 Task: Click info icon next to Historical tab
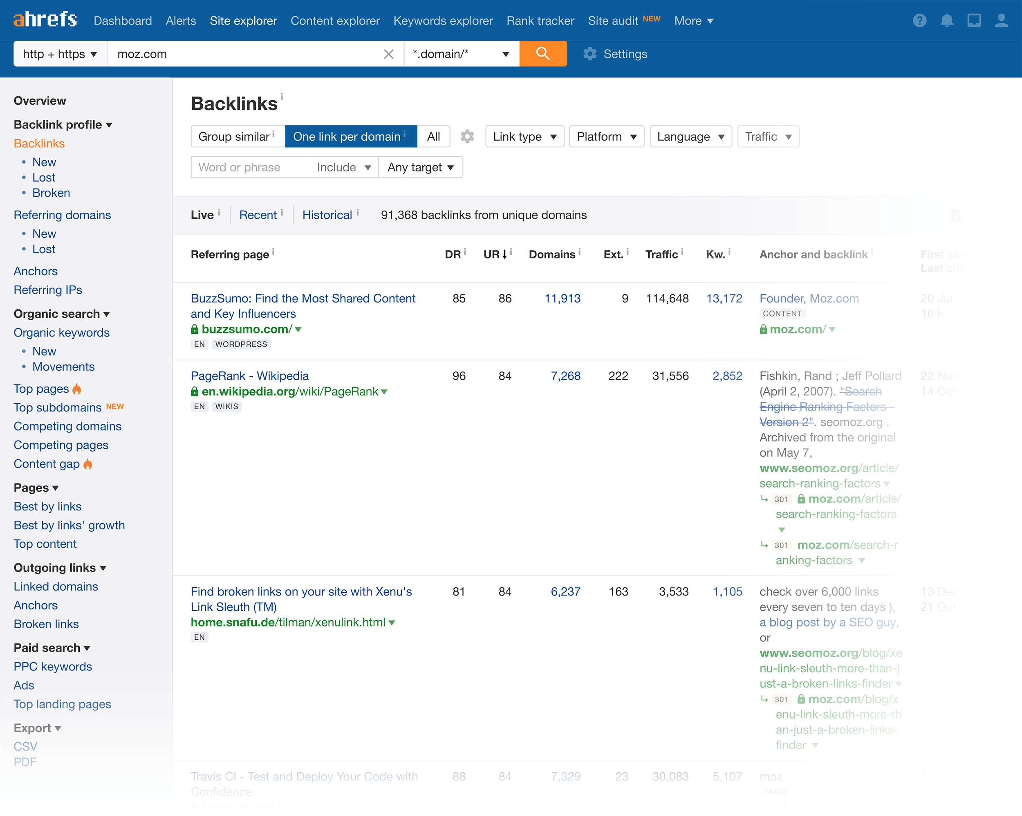pos(357,213)
